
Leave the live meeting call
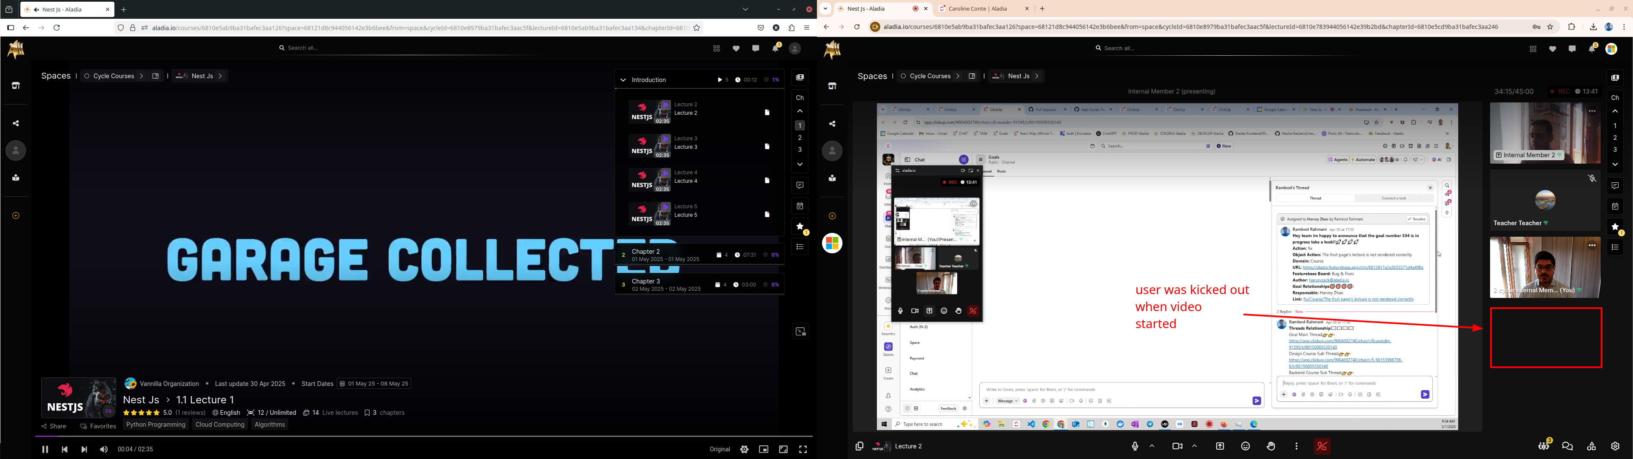click(1322, 446)
